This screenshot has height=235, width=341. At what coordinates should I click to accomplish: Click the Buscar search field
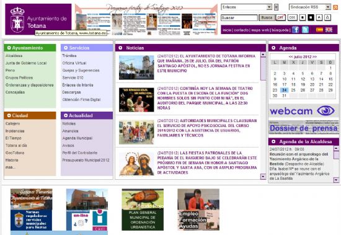(x=239, y=17)
